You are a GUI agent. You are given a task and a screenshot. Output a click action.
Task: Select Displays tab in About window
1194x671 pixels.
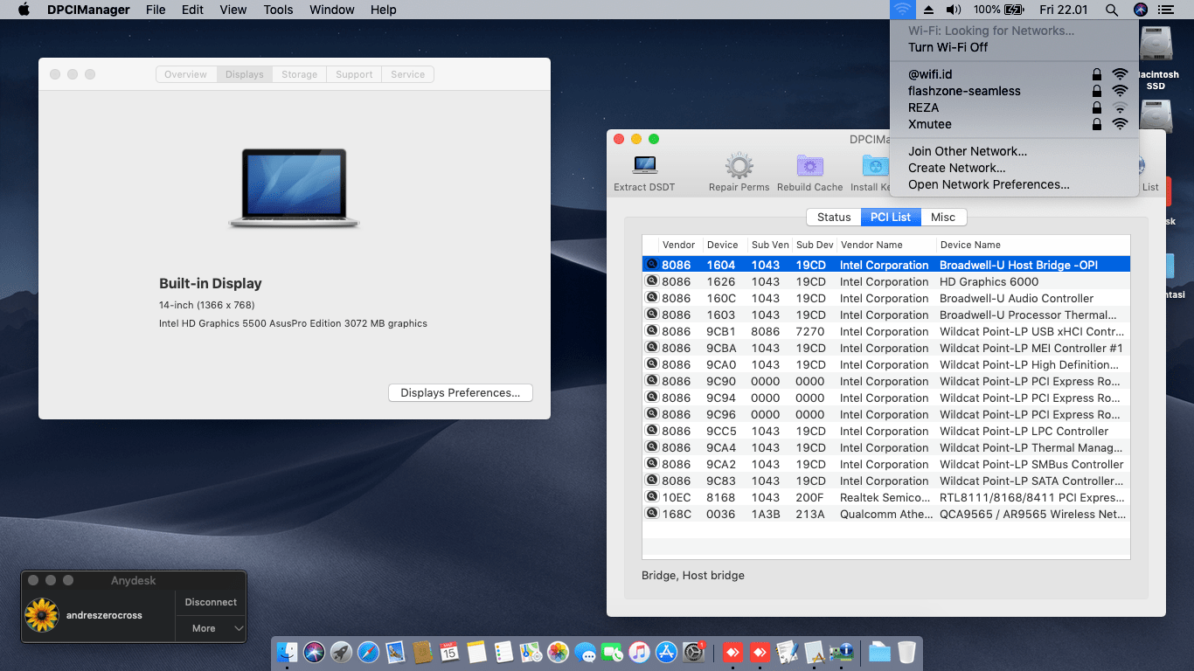(x=245, y=74)
